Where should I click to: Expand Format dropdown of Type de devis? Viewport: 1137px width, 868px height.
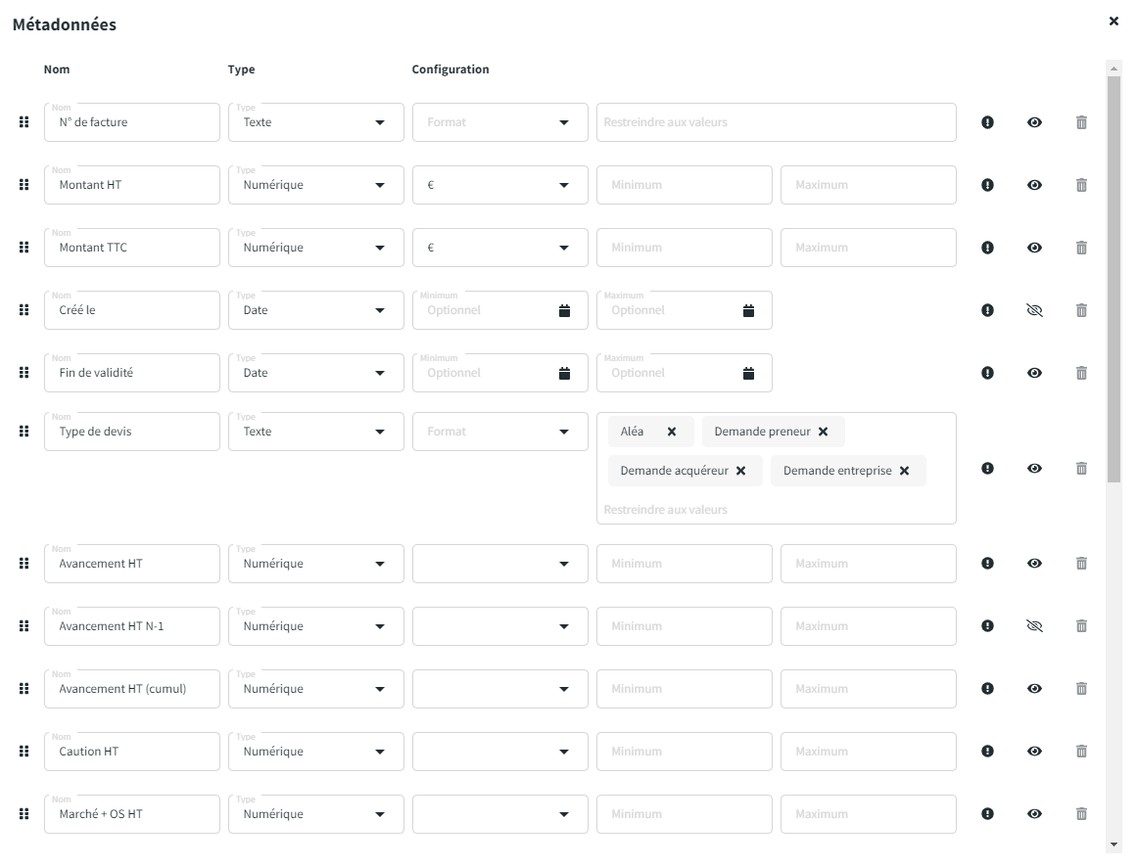564,432
